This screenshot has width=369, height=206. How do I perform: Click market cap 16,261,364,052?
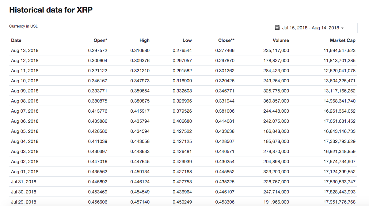pos(340,111)
